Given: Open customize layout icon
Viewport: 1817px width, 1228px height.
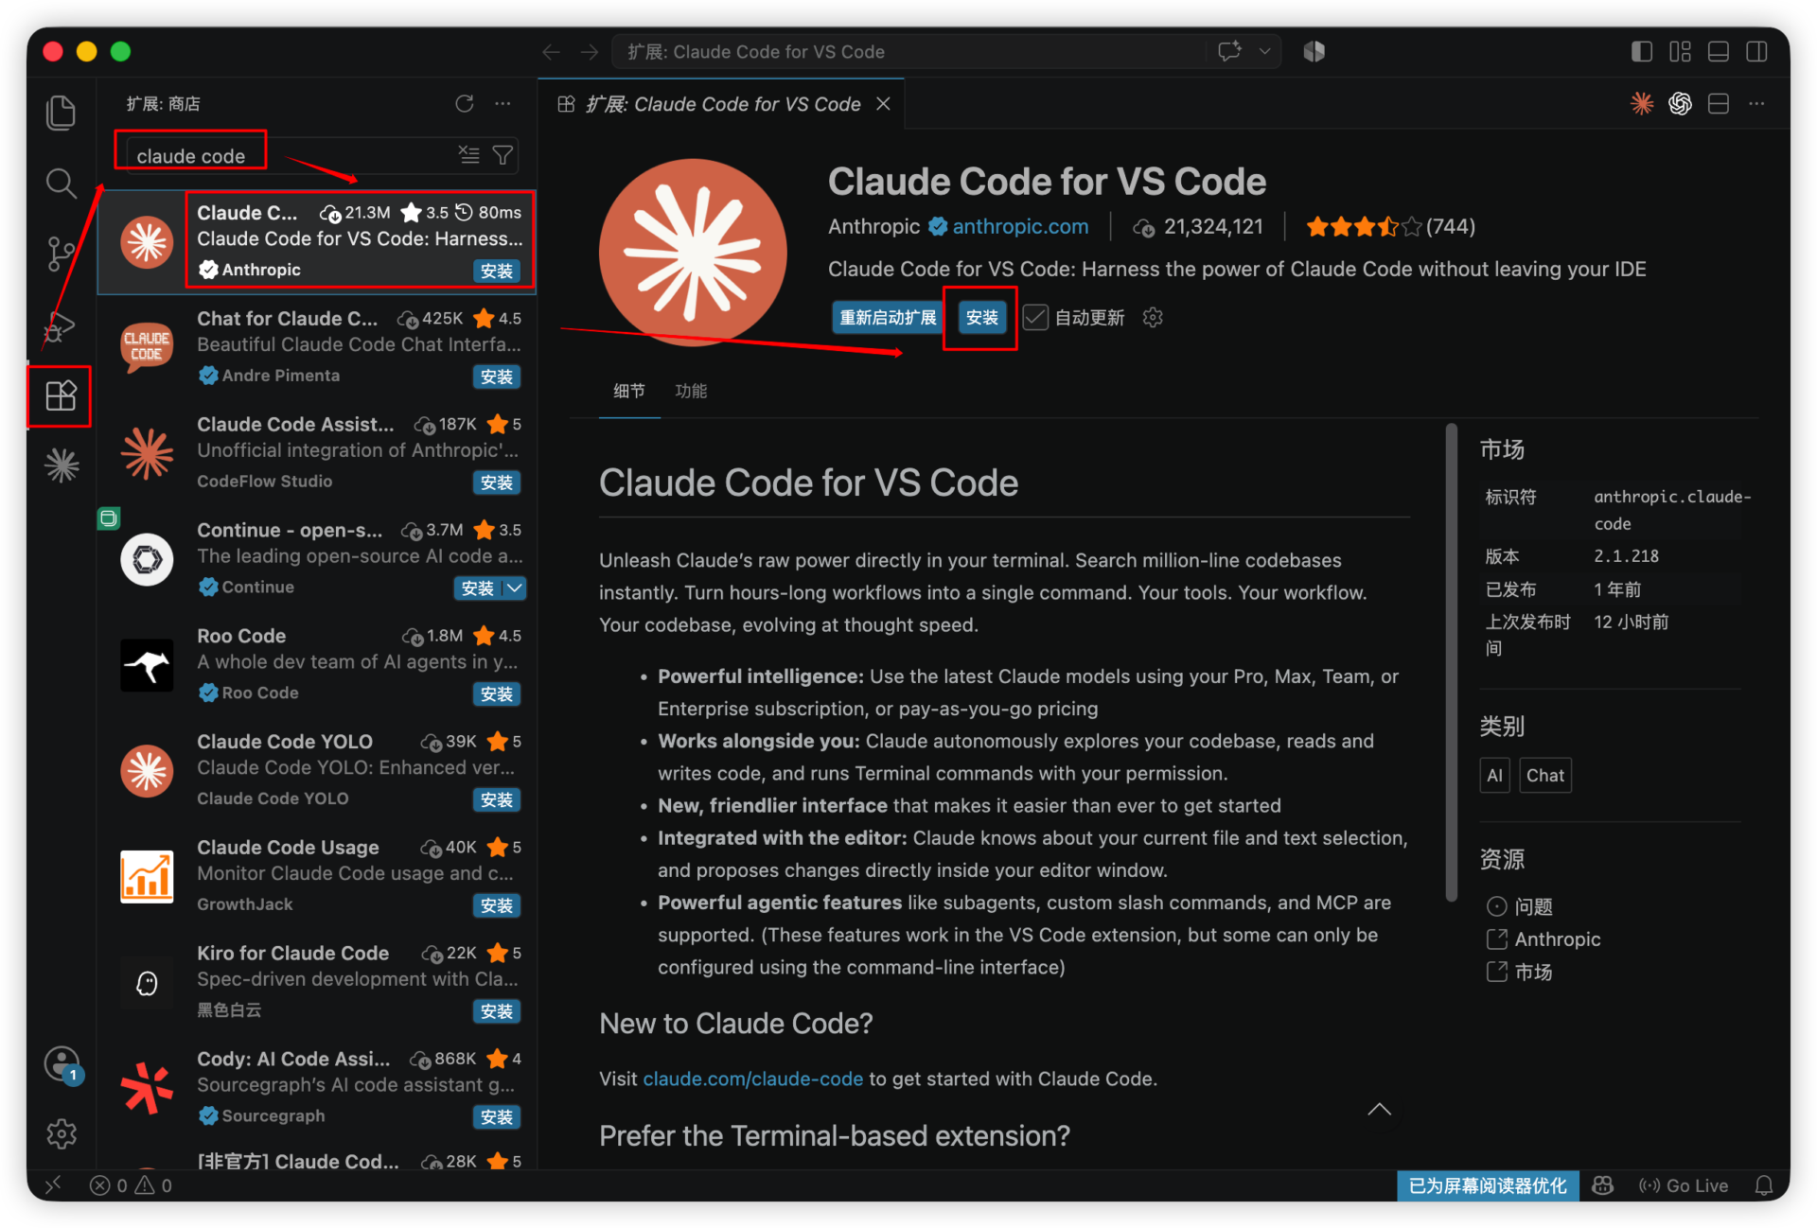Looking at the screenshot, I should pos(1680,51).
